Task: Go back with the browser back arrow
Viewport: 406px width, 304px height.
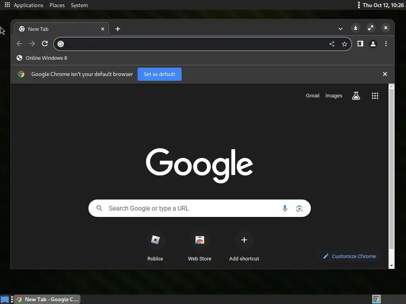Action: (x=19, y=44)
